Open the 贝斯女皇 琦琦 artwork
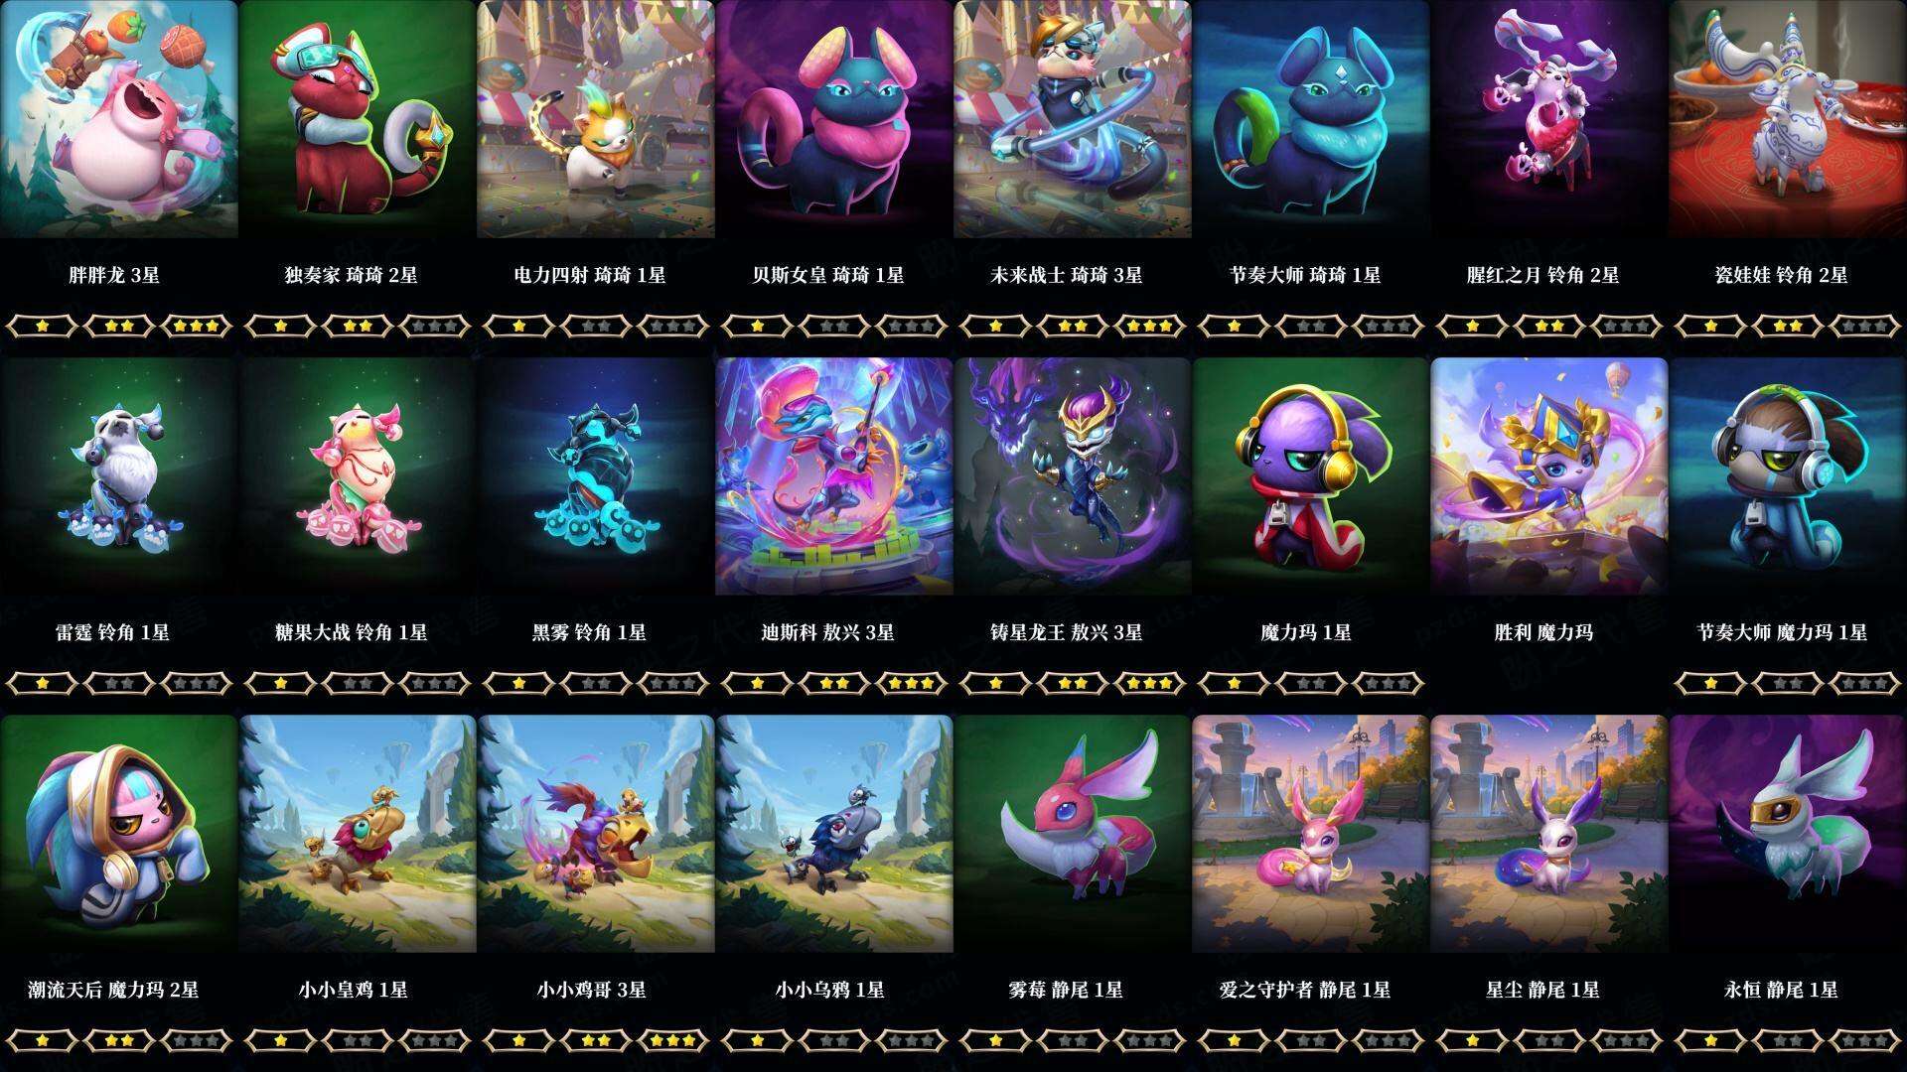 [x=834, y=119]
